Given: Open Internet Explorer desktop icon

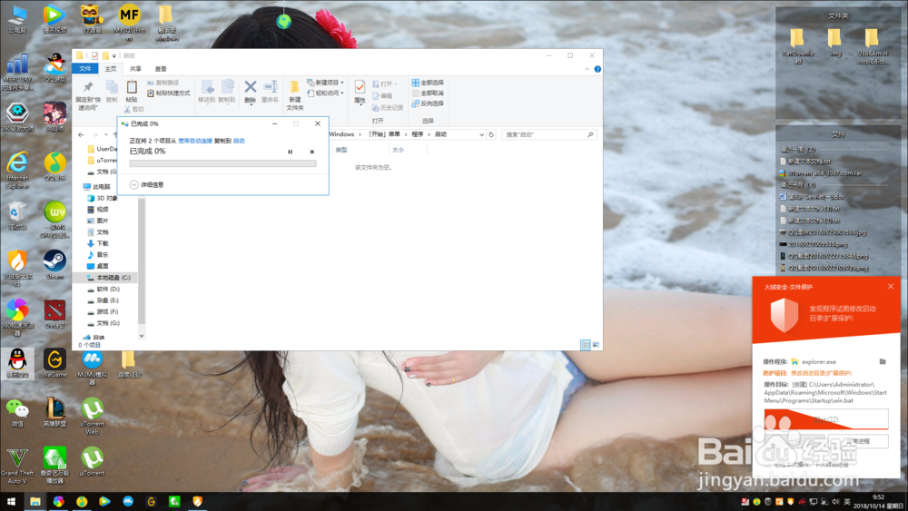Looking at the screenshot, I should click(17, 170).
